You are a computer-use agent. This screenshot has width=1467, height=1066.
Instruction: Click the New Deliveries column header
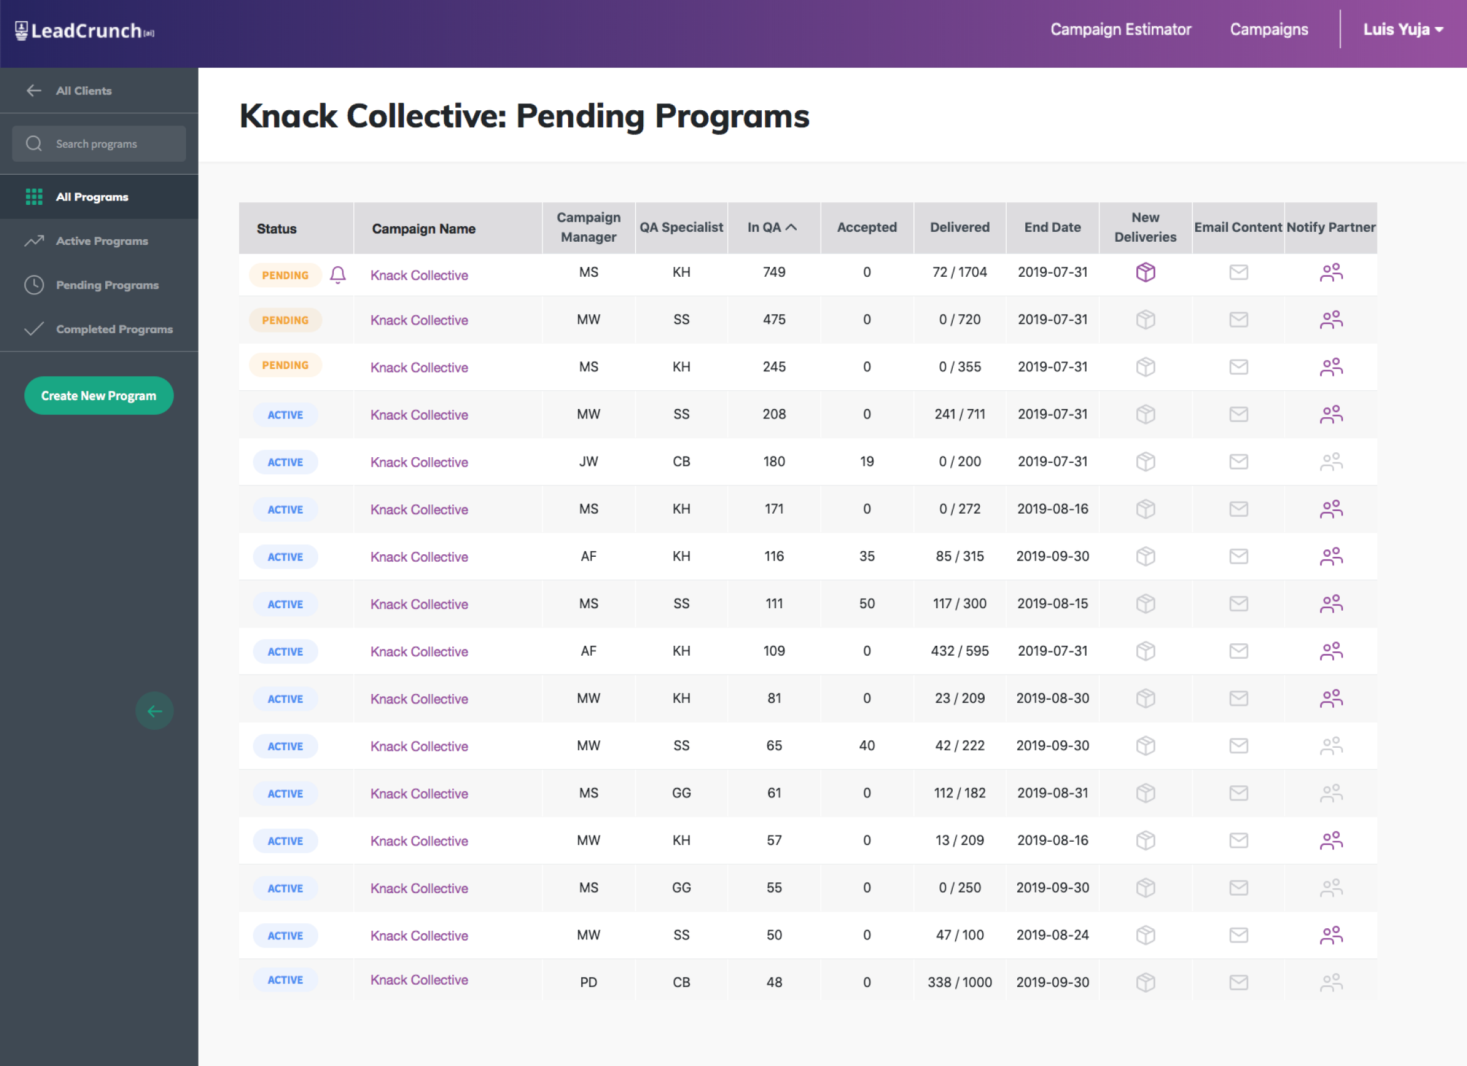click(1145, 227)
